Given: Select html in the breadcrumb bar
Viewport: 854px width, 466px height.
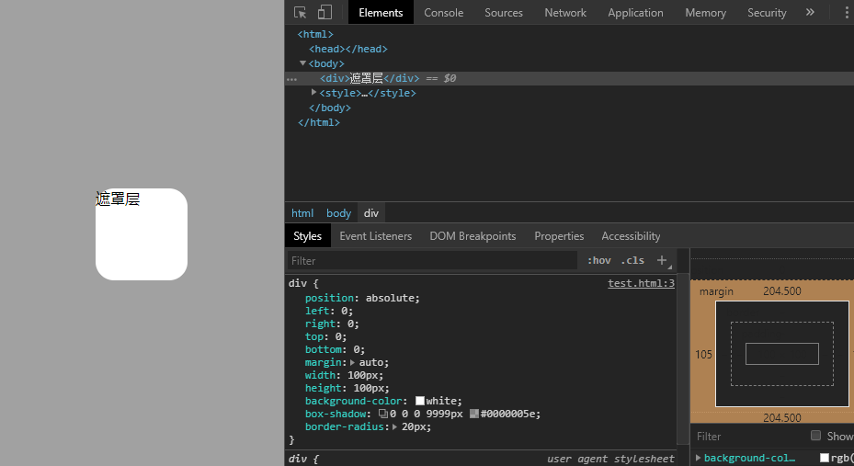Looking at the screenshot, I should click(x=302, y=213).
